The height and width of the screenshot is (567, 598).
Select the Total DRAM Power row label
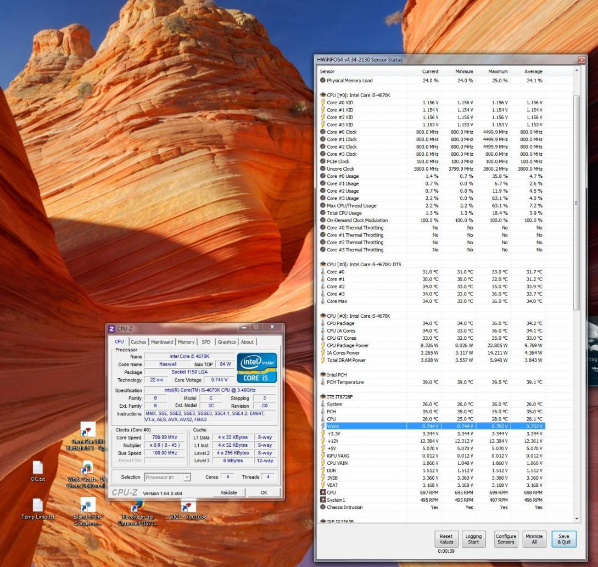click(346, 360)
